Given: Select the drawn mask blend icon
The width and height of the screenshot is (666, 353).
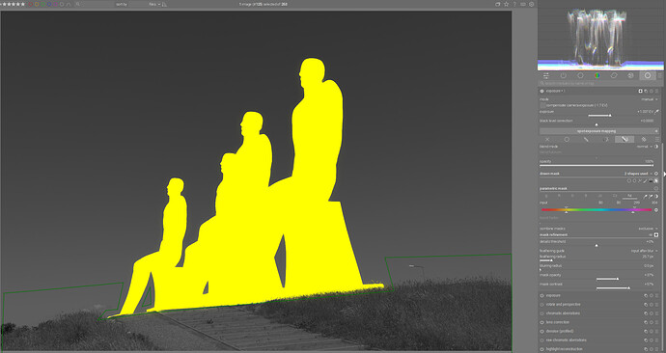Looking at the screenshot, I should [586, 139].
